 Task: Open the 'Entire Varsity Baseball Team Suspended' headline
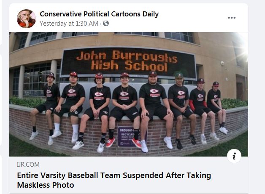coord(114,180)
